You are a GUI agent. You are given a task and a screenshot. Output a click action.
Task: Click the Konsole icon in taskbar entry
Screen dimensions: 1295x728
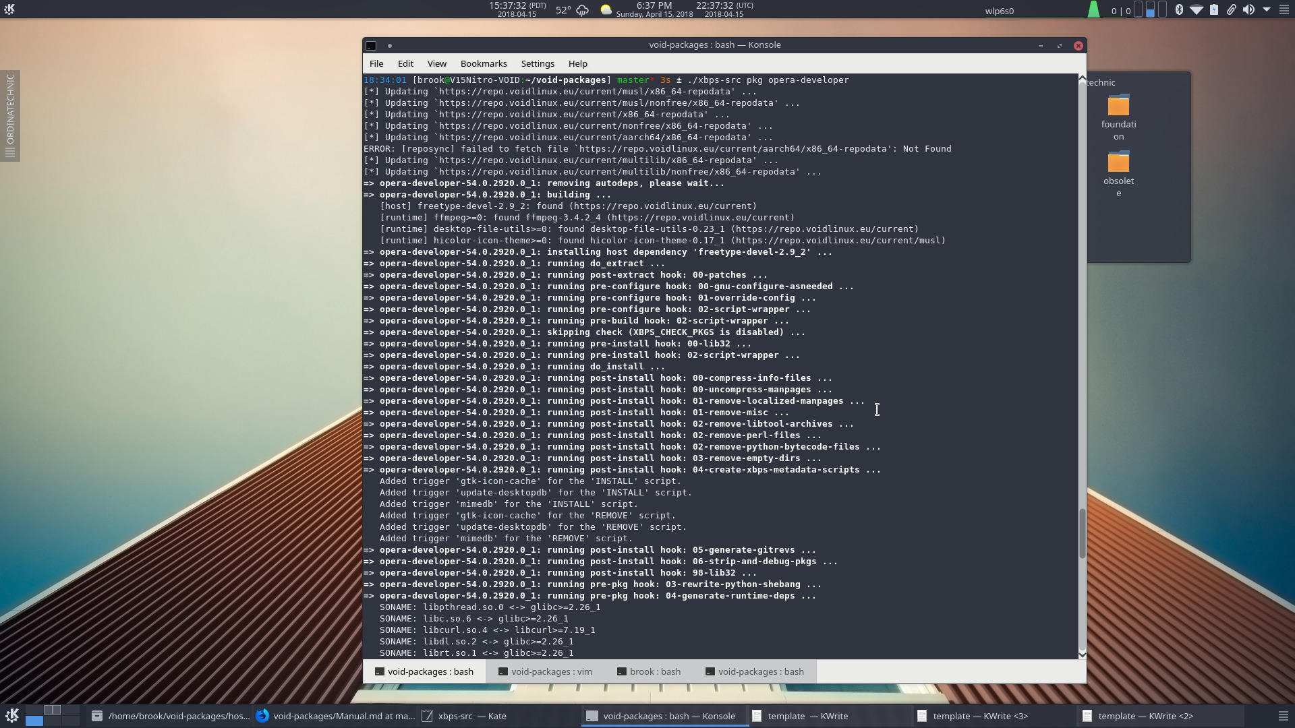click(592, 716)
